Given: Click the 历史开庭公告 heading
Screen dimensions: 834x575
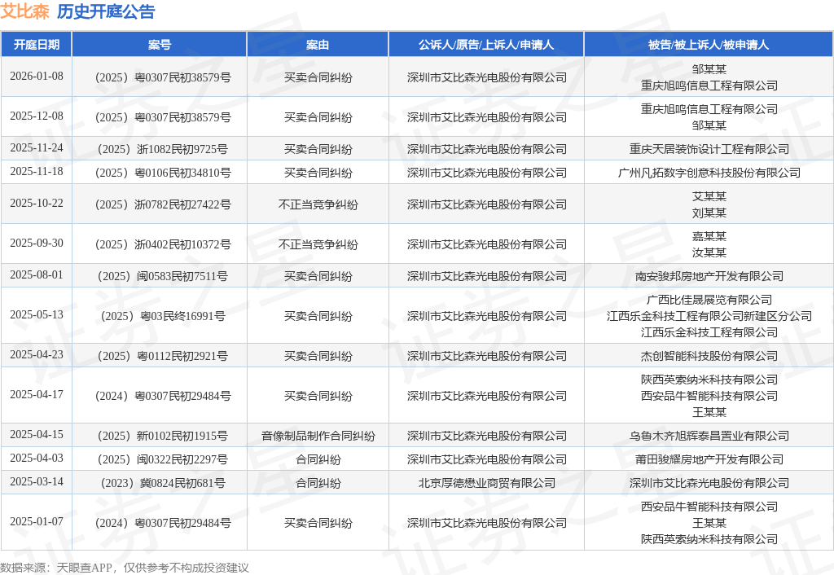Looking at the screenshot, I should [106, 11].
